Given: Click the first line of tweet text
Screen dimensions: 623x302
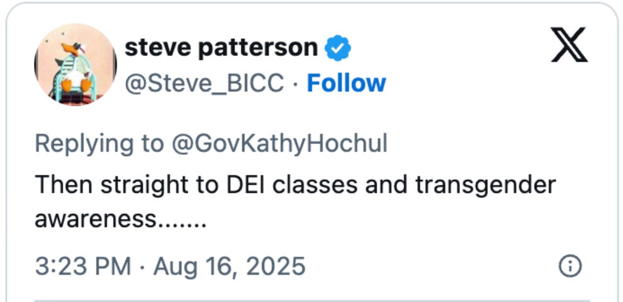Looking at the screenshot, I should [295, 185].
